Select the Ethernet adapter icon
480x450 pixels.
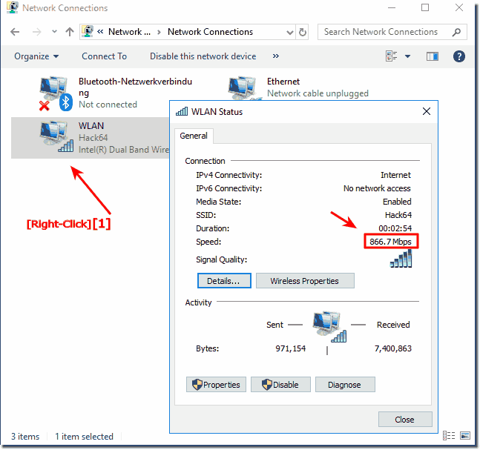pos(243,88)
